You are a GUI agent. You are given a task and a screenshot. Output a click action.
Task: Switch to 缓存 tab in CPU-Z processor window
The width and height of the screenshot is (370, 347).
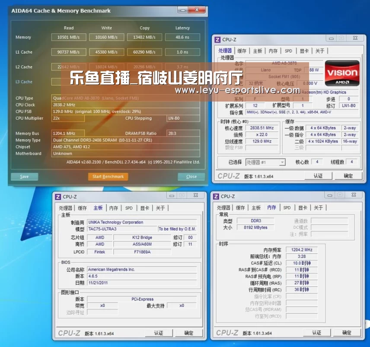pos(242,51)
